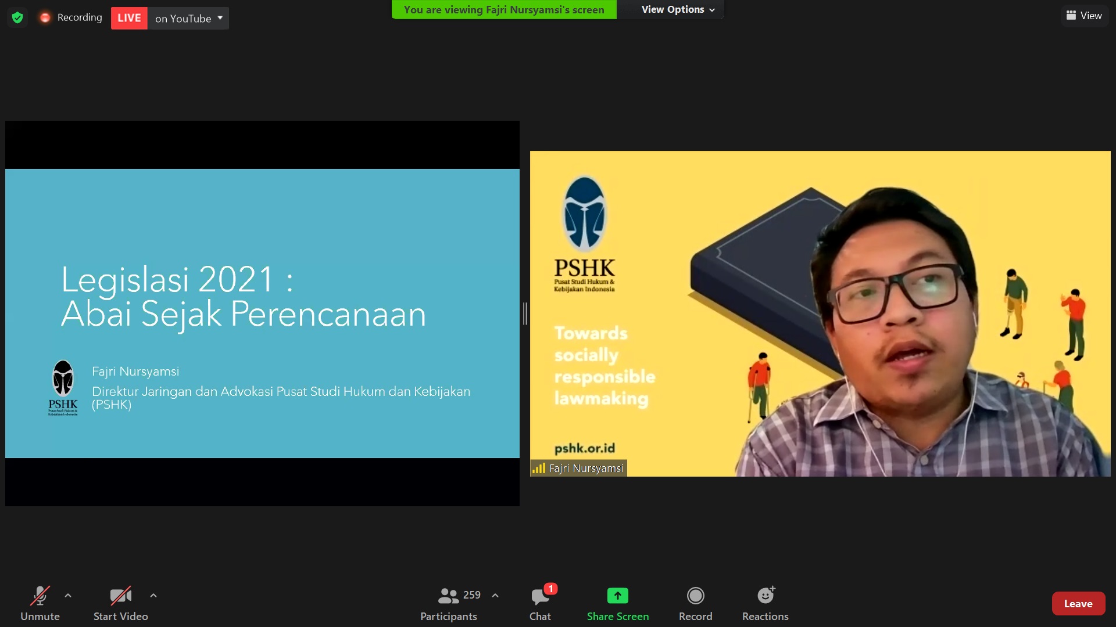
Task: Unmute the microphone
Action: tap(40, 596)
